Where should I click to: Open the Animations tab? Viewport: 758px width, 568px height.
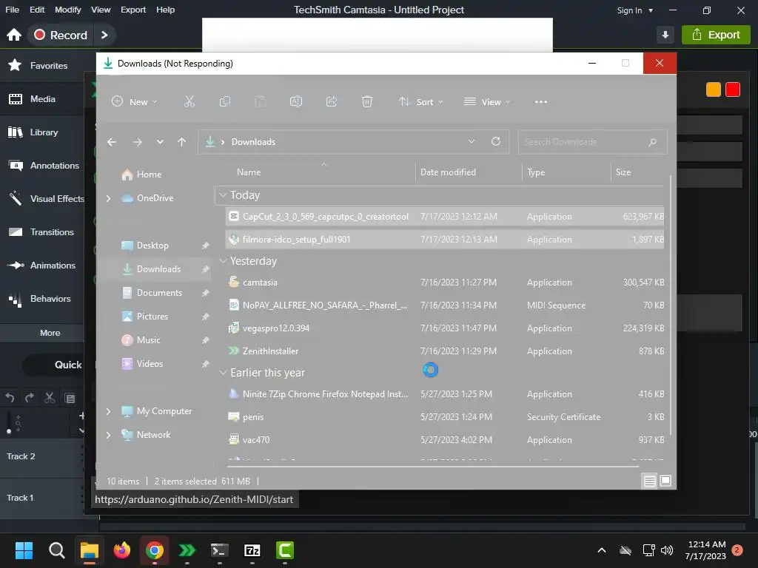[x=42, y=266]
